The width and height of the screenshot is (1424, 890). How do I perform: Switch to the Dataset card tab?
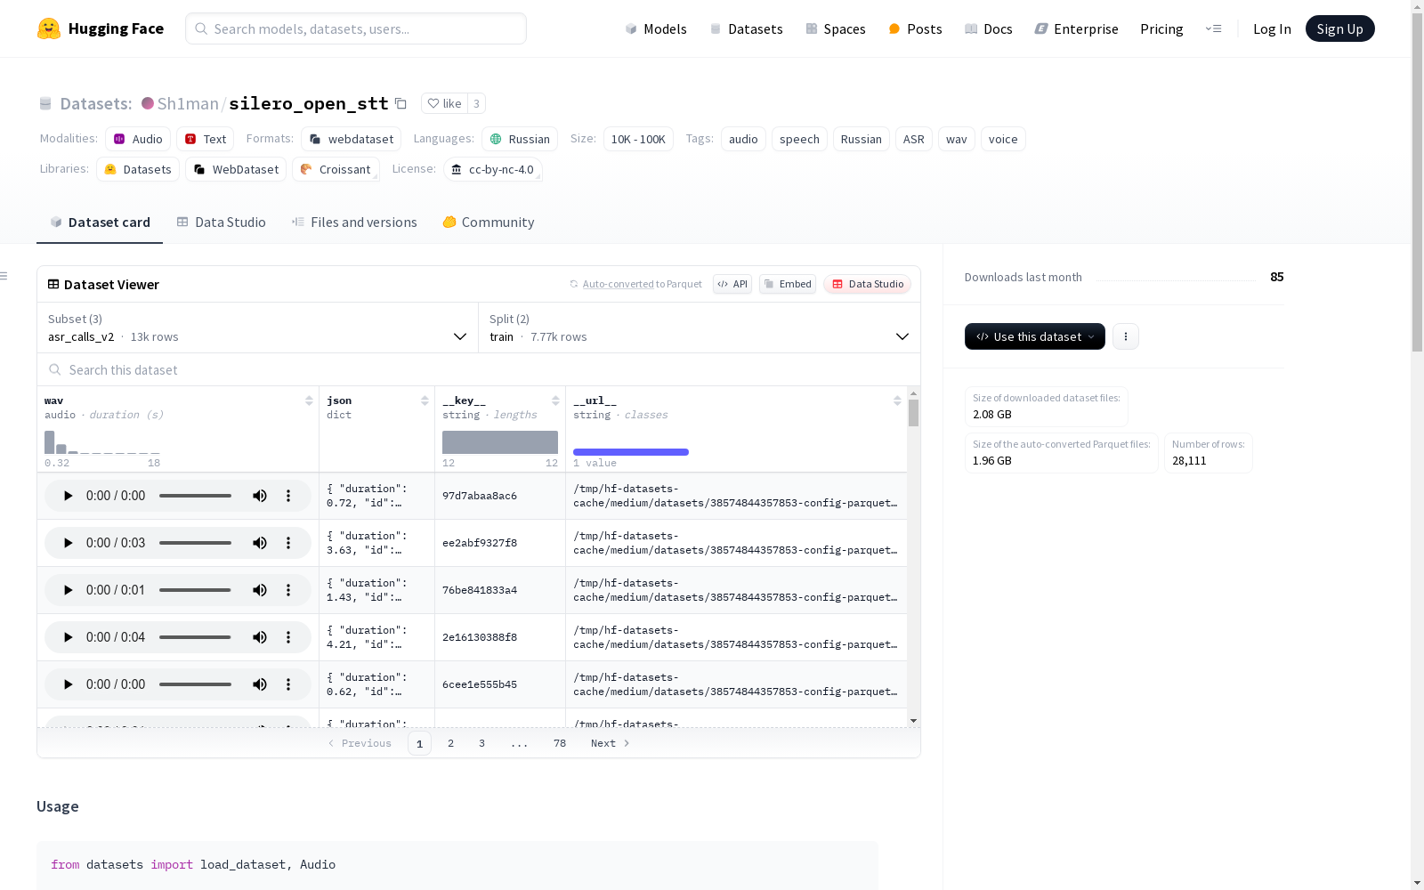point(100,222)
